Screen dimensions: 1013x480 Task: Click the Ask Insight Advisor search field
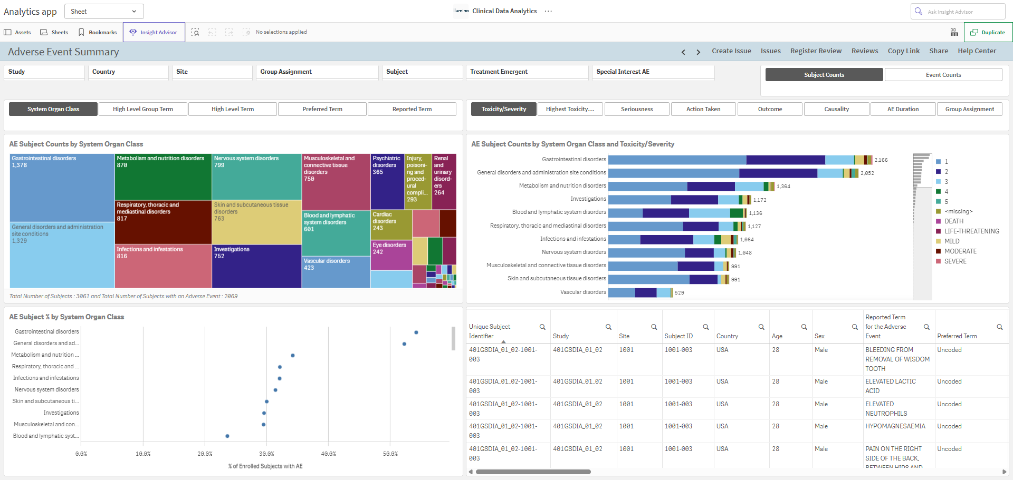(958, 12)
